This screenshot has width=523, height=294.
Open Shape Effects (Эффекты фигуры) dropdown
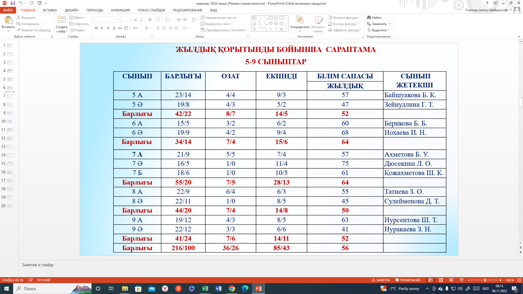[345, 30]
